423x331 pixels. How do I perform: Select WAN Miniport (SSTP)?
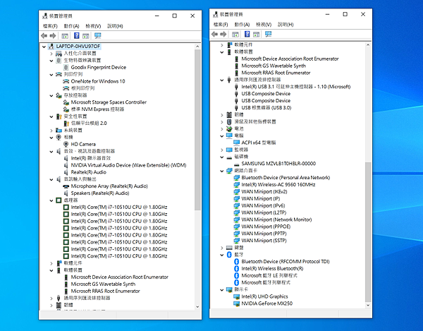[264, 241]
